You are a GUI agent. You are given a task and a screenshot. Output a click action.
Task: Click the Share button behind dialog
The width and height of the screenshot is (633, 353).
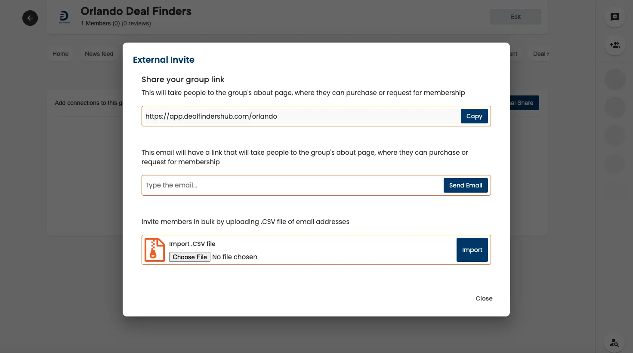coord(524,103)
